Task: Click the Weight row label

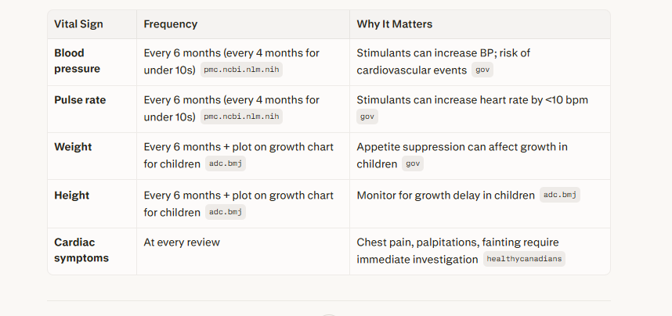Action: [73, 147]
